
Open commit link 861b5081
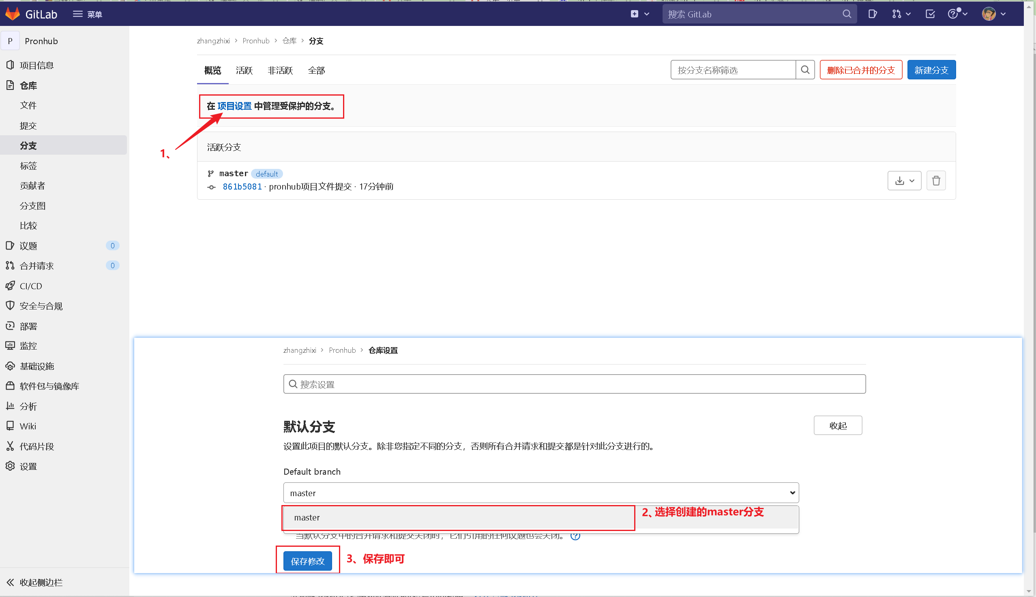pyautogui.click(x=242, y=187)
